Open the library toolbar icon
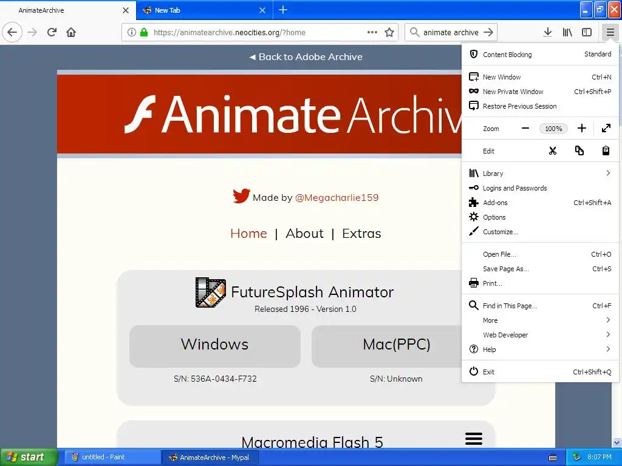The width and height of the screenshot is (622, 466). pos(567,32)
